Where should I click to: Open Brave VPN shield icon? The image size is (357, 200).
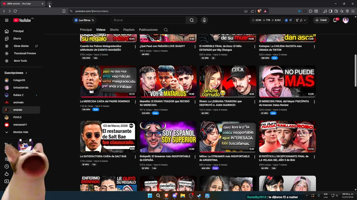[x=347, y=11]
